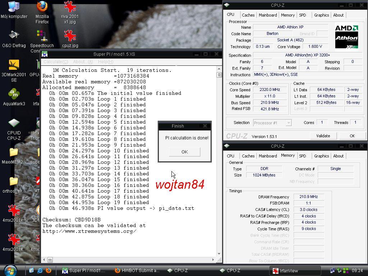Expand Processor #1 selection dropdown
Viewport: 368px width, 276px height.
point(289,123)
